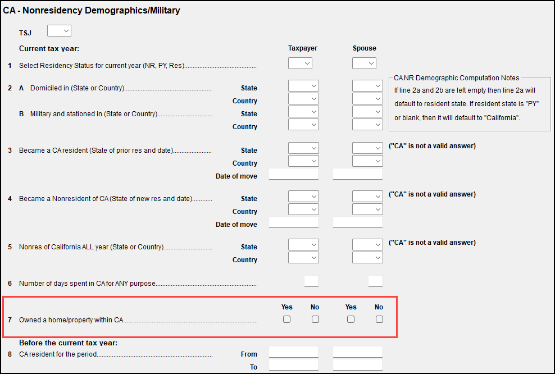Screen dimensions: 555x374
Task: Open Spouse Military stationed Country dropdown
Action: pyautogui.click(x=367, y=125)
